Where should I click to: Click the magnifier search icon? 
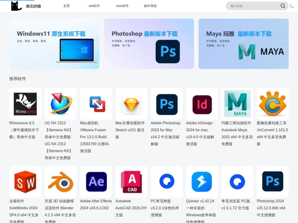[x=283, y=6]
